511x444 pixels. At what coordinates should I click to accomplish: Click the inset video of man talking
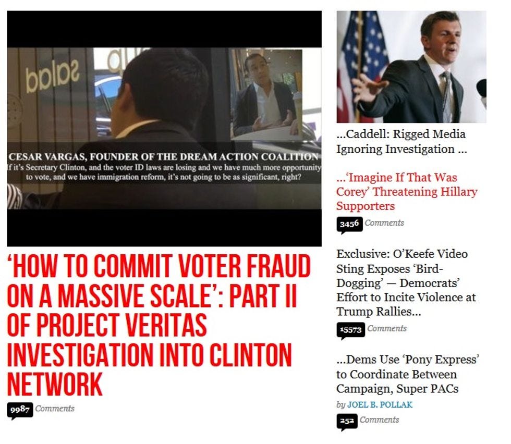[266, 94]
